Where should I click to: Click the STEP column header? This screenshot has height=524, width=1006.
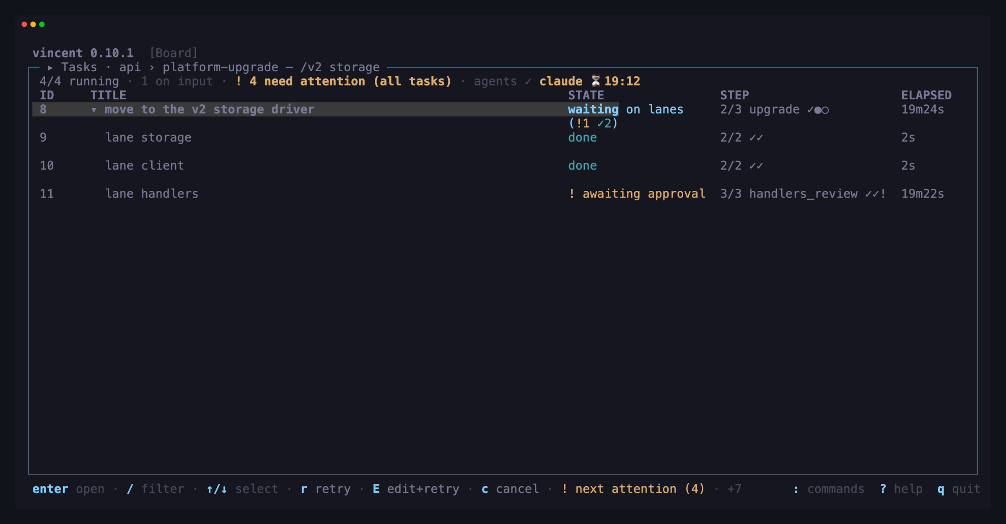(x=734, y=95)
